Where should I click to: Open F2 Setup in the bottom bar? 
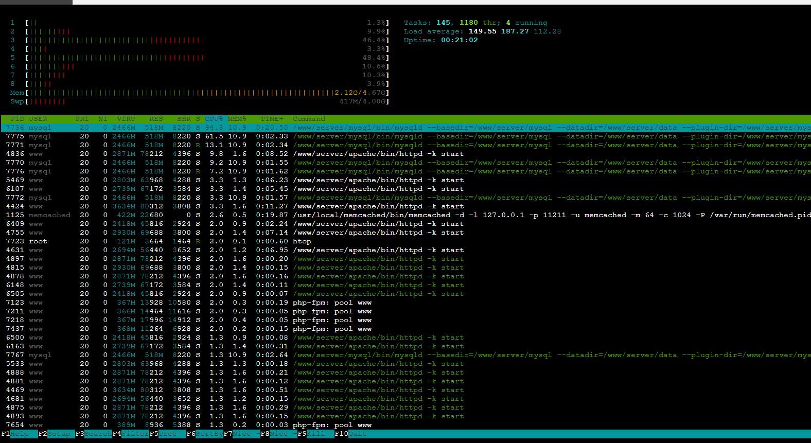[x=57, y=434]
